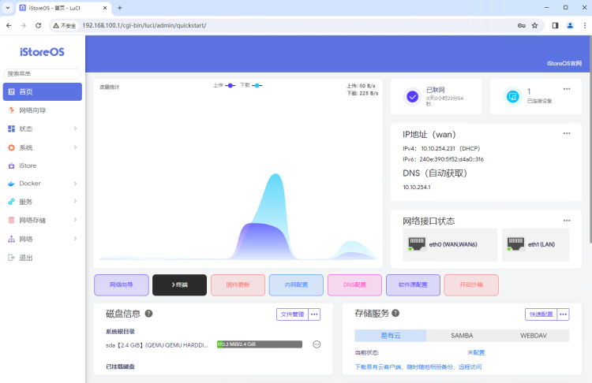Expand the 状态 sidebar menu
Image resolution: width=592 pixels, height=383 pixels.
pos(43,128)
